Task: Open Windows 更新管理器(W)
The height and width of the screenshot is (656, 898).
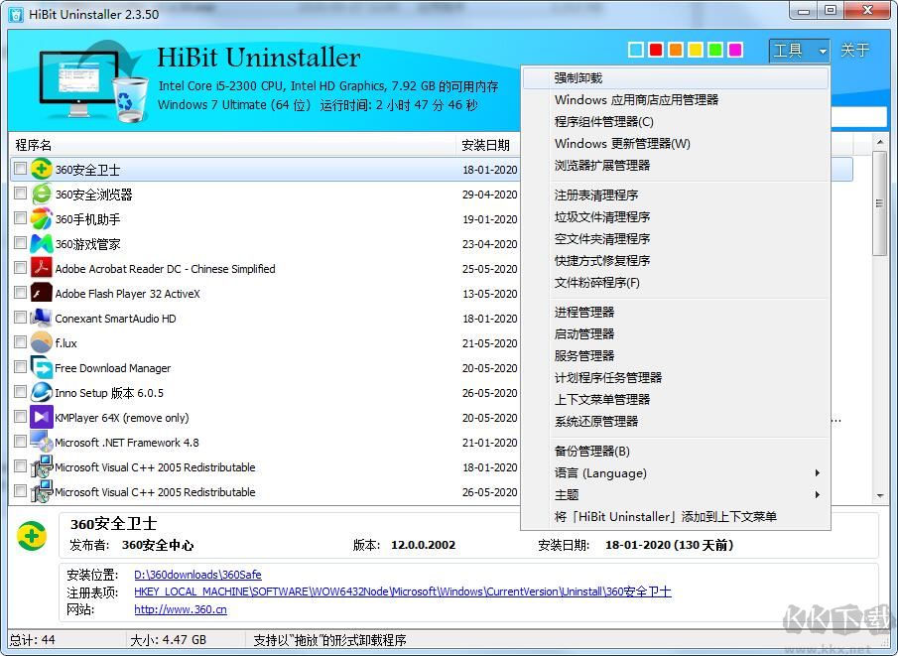Action: (x=677, y=143)
